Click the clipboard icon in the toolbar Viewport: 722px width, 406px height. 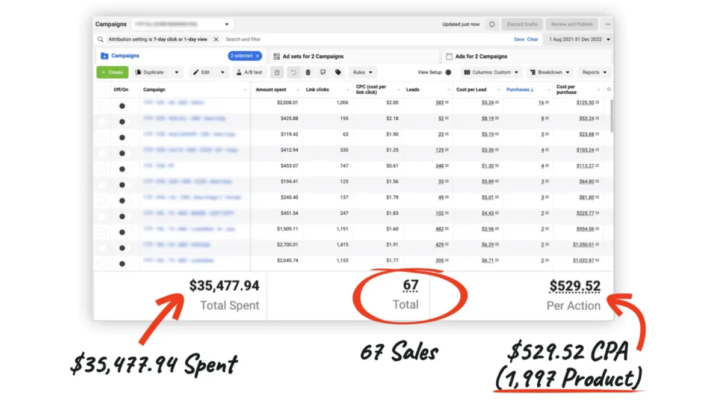pyautogui.click(x=277, y=72)
